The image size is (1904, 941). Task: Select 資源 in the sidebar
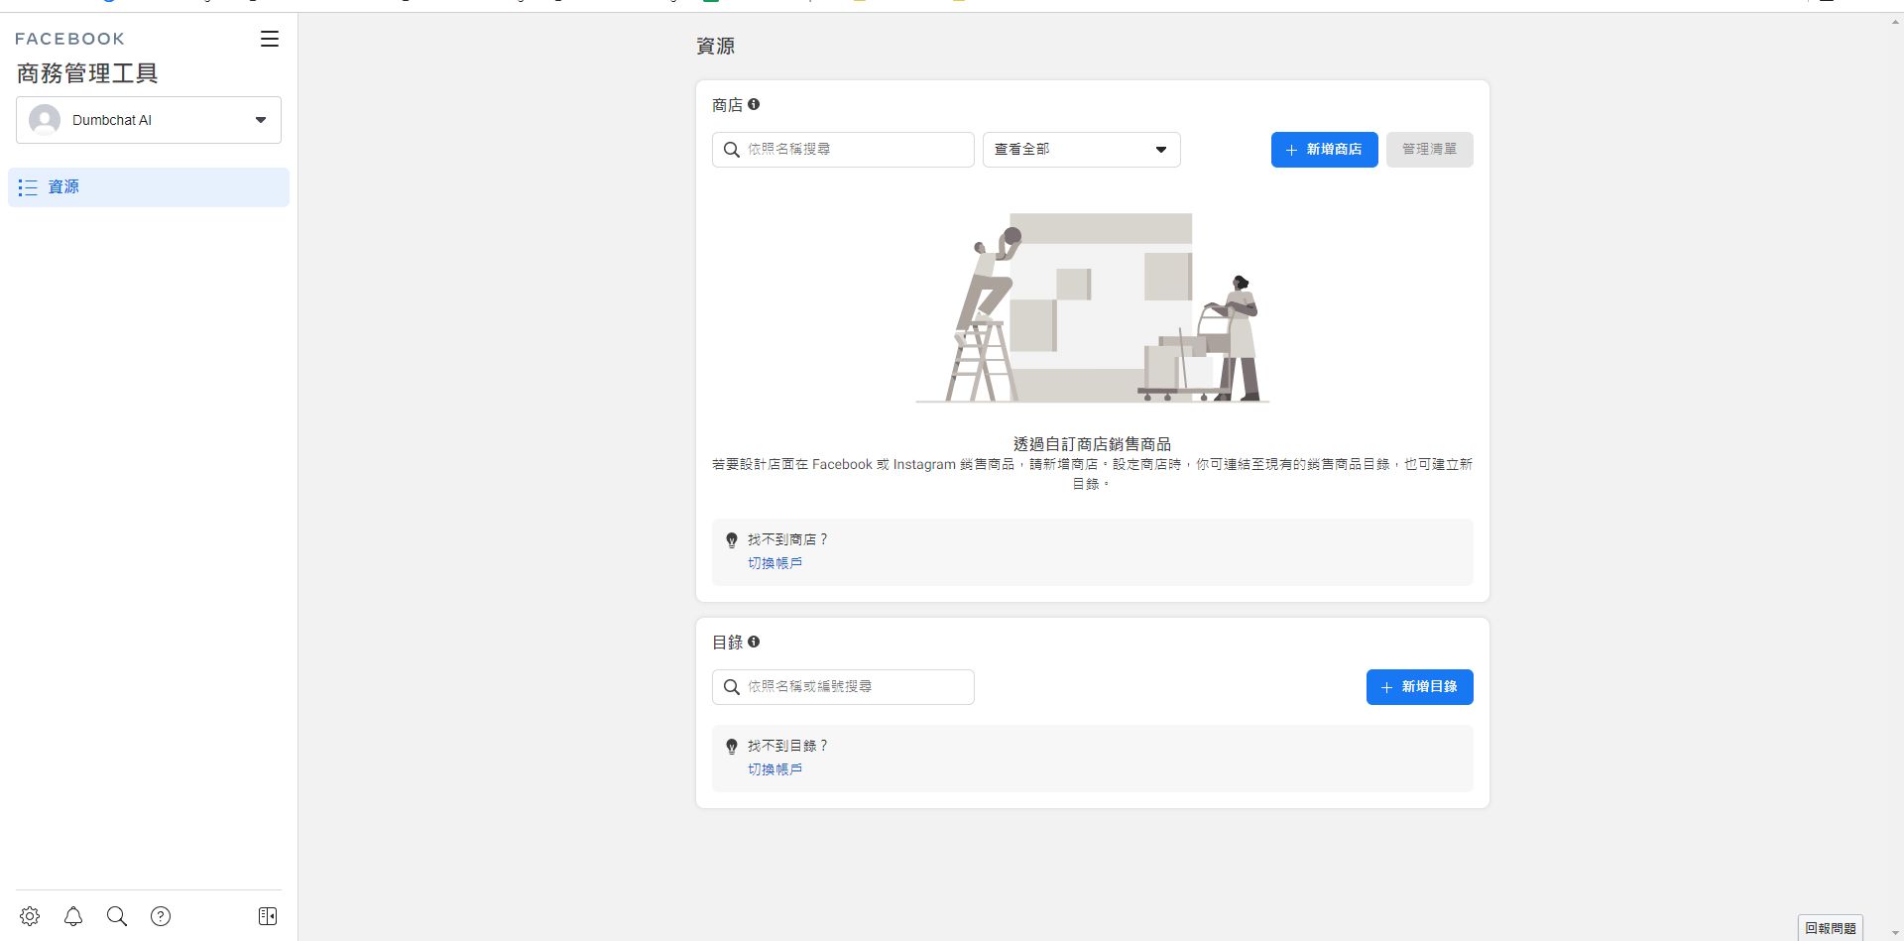(149, 187)
